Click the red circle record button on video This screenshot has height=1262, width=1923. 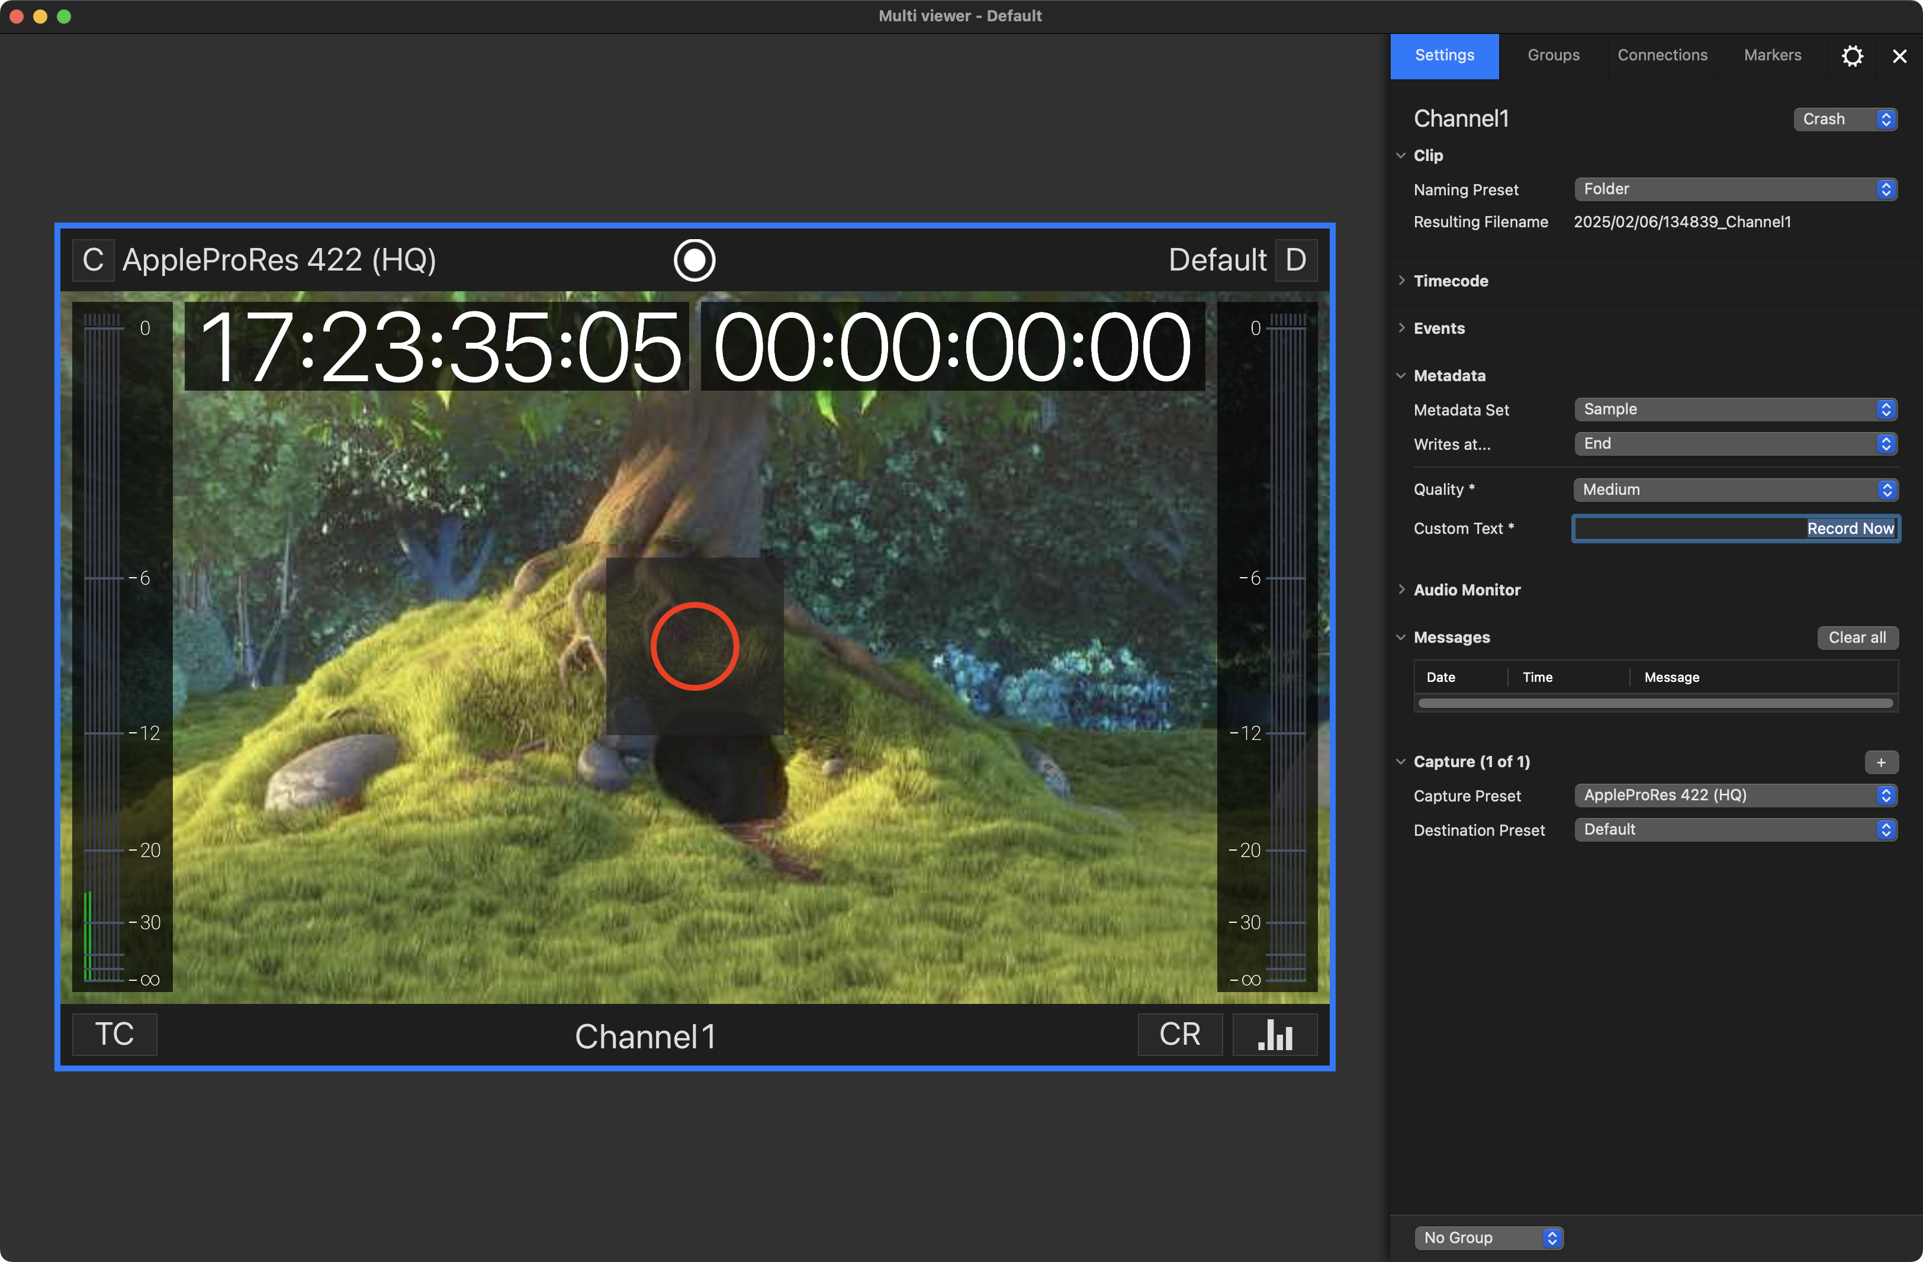tap(695, 646)
